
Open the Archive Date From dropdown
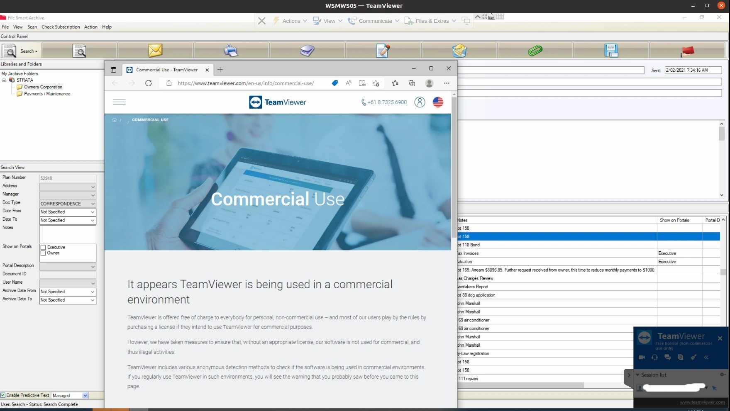click(x=93, y=292)
